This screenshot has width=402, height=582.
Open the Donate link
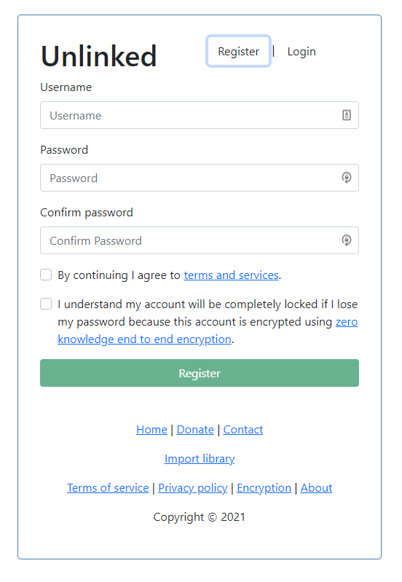pos(195,430)
